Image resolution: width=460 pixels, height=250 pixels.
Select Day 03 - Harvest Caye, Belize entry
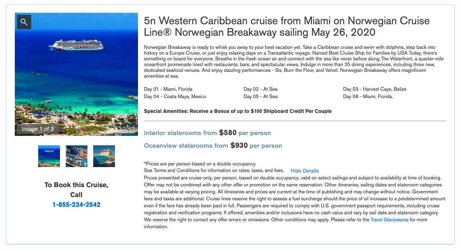pos(375,89)
